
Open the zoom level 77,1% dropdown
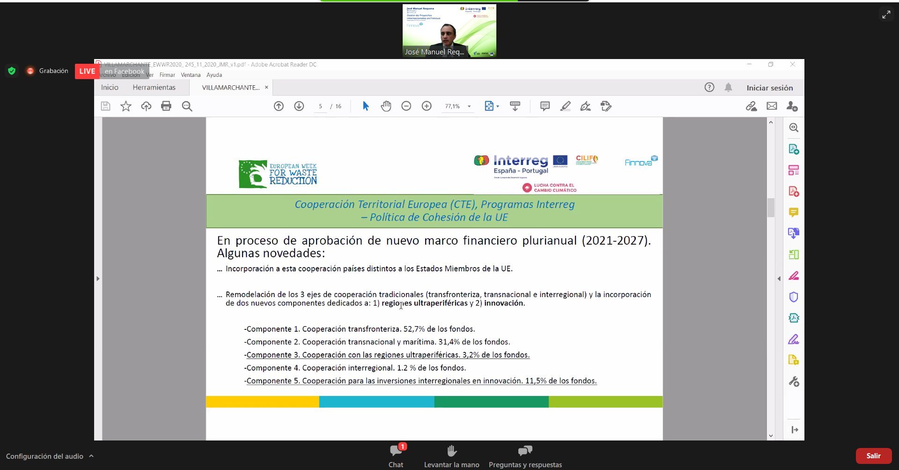tap(469, 106)
